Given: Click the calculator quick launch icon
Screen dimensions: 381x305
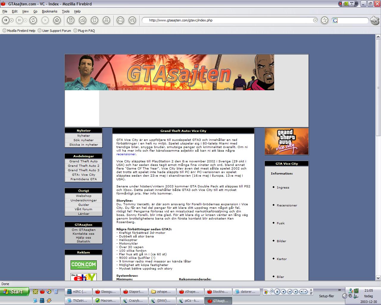Looking at the screenshot, I should coord(56,292).
